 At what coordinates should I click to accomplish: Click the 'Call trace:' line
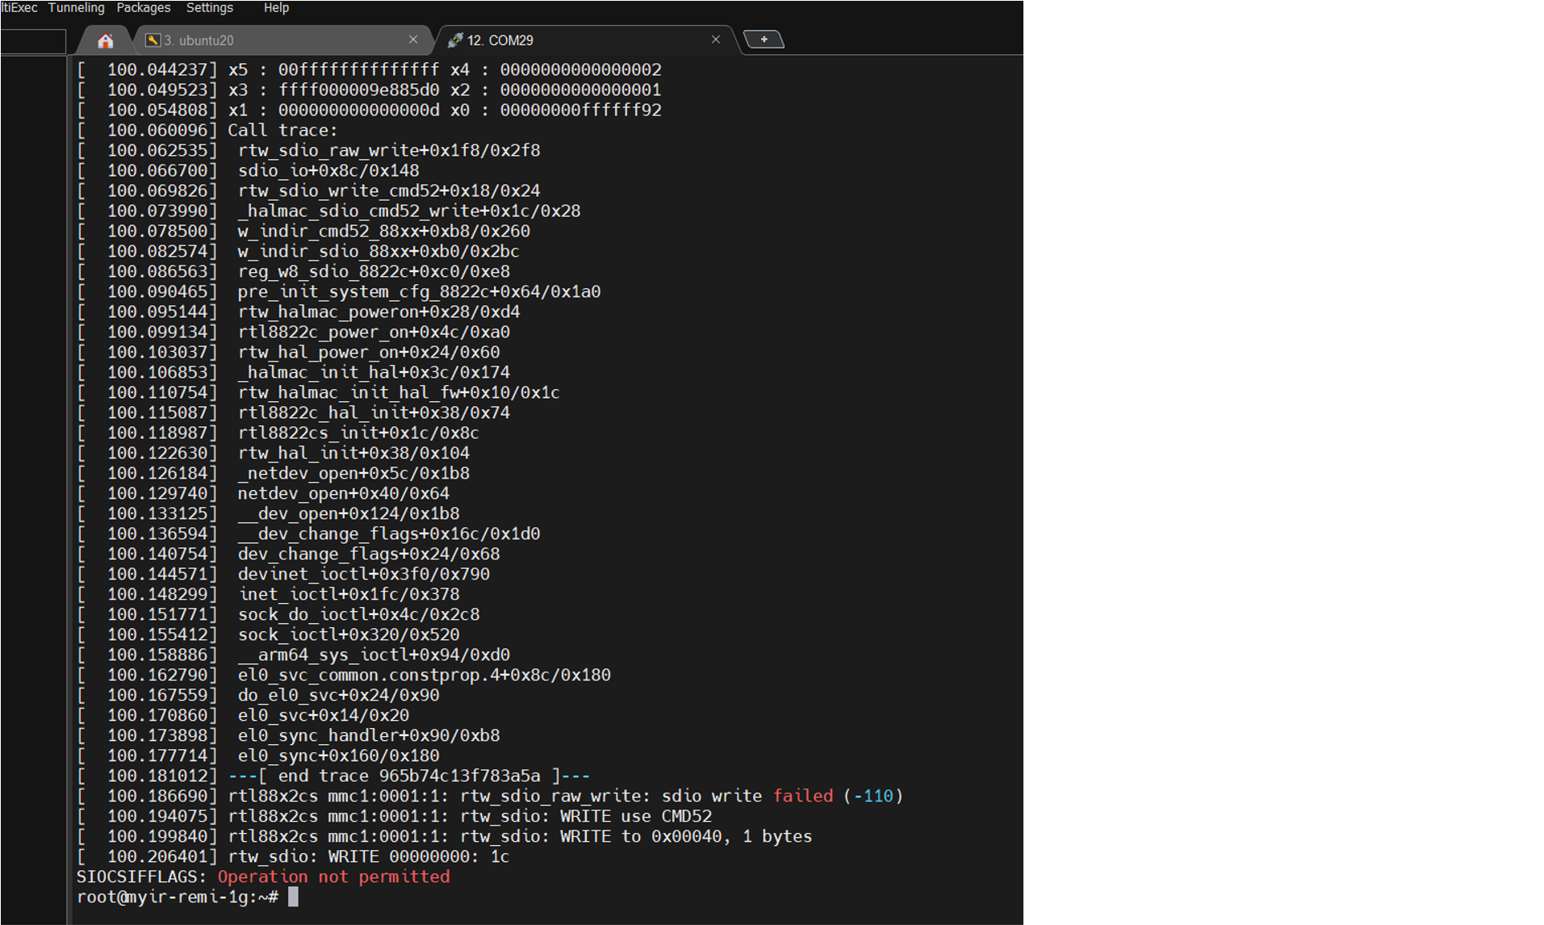[x=207, y=131]
